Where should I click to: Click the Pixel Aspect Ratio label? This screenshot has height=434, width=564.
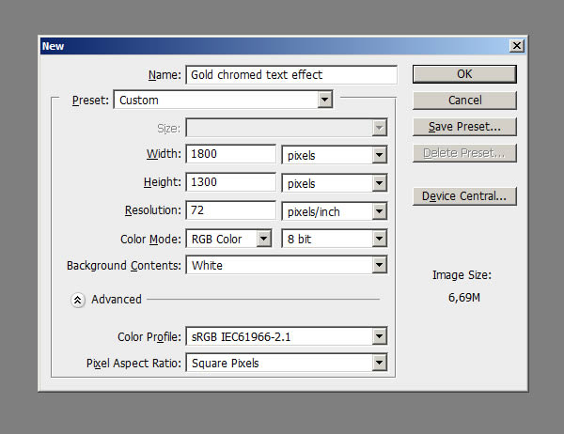coord(133,364)
